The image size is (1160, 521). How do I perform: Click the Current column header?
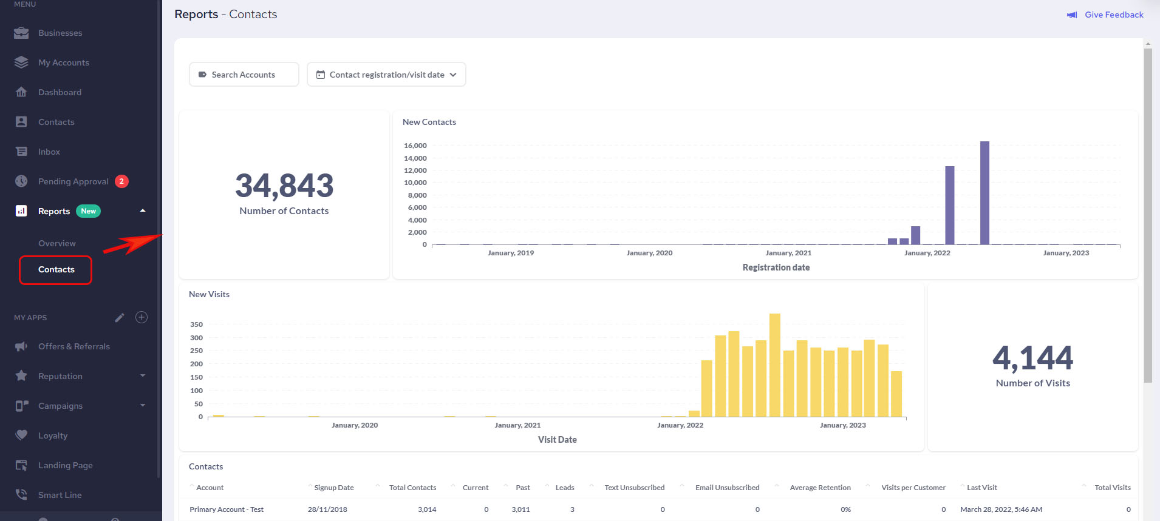(x=475, y=488)
